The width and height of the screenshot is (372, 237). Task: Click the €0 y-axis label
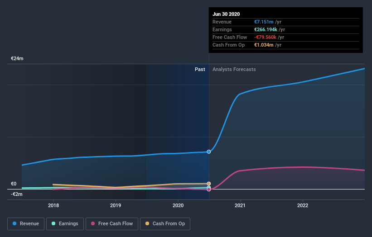(x=14, y=184)
